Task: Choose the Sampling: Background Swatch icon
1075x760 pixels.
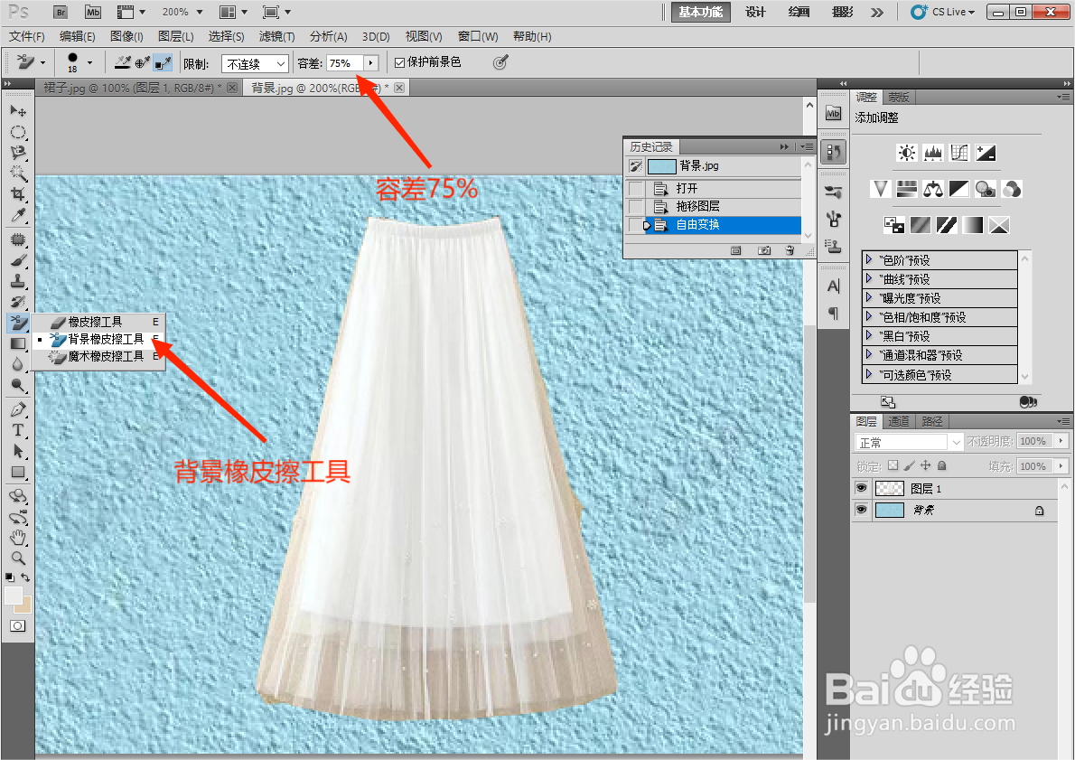Action: tap(163, 62)
